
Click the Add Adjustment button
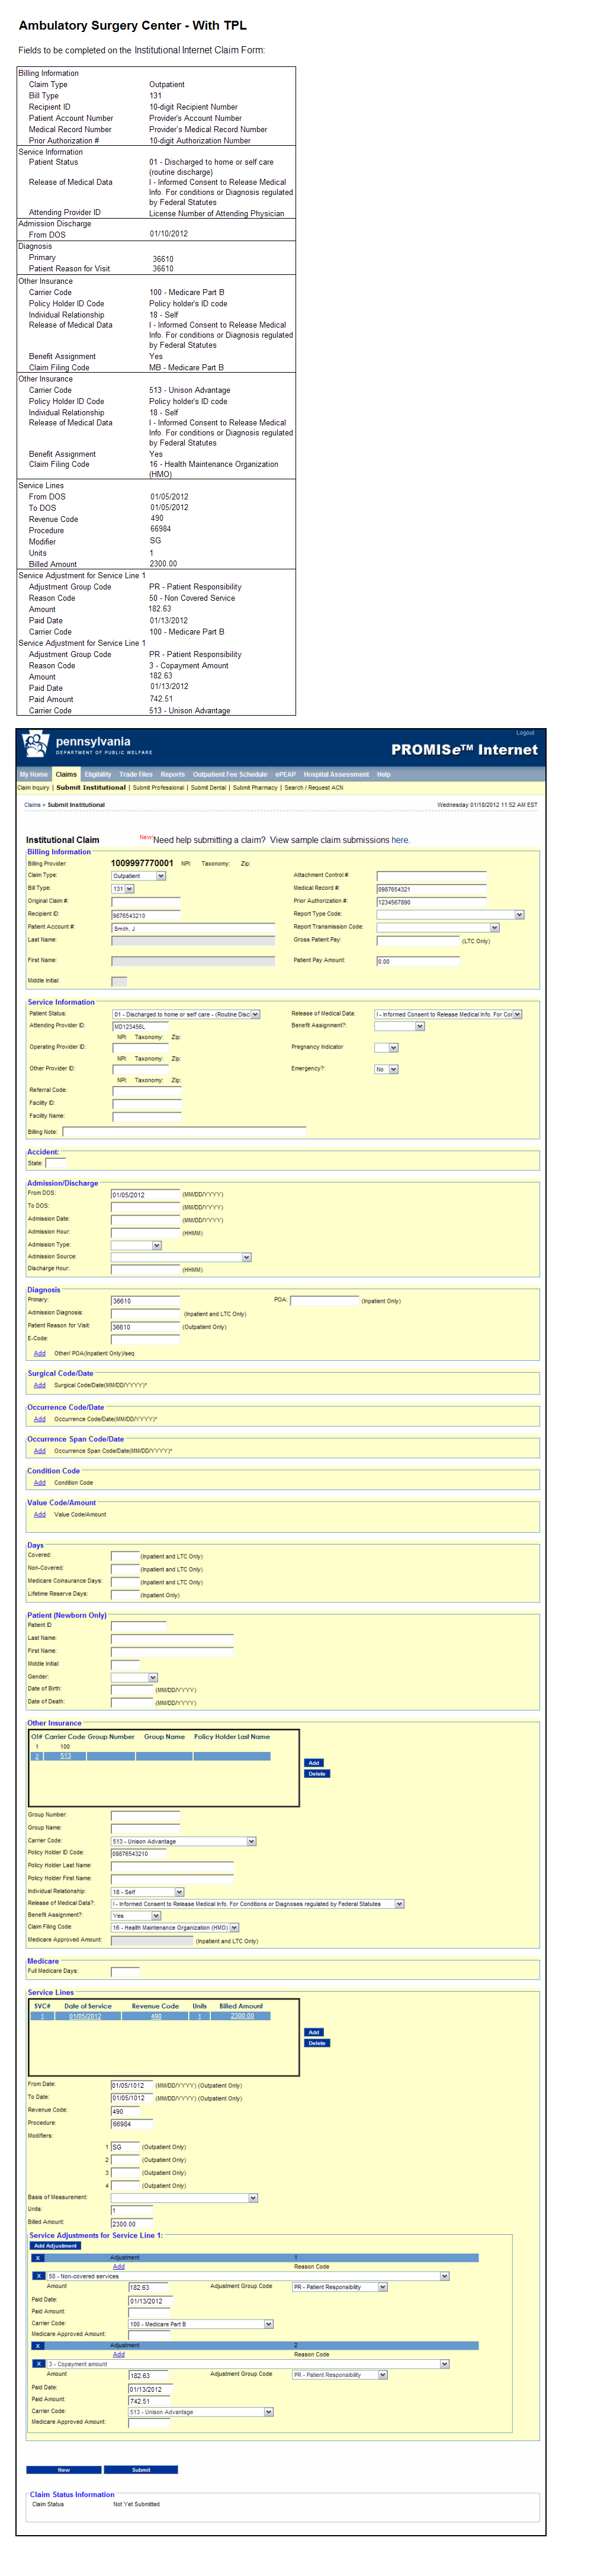[x=55, y=2245]
